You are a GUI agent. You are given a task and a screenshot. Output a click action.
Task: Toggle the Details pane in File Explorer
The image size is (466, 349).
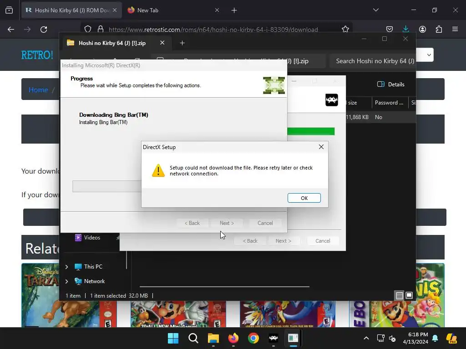(x=390, y=84)
